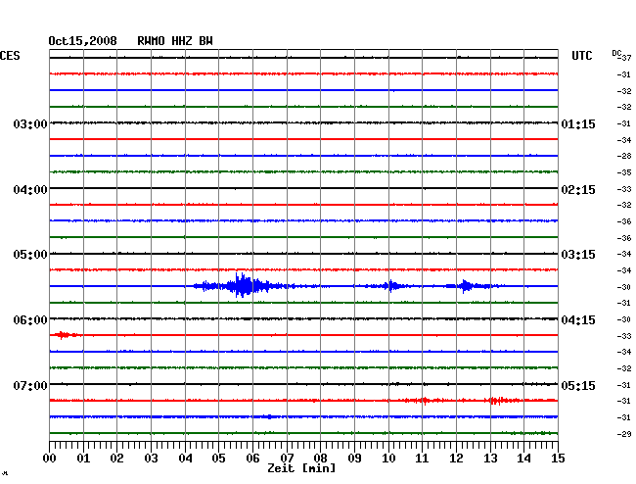This screenshot has height=484, width=636.
Task: Click the blue seismic burst at minute 10
Action: click(x=389, y=286)
